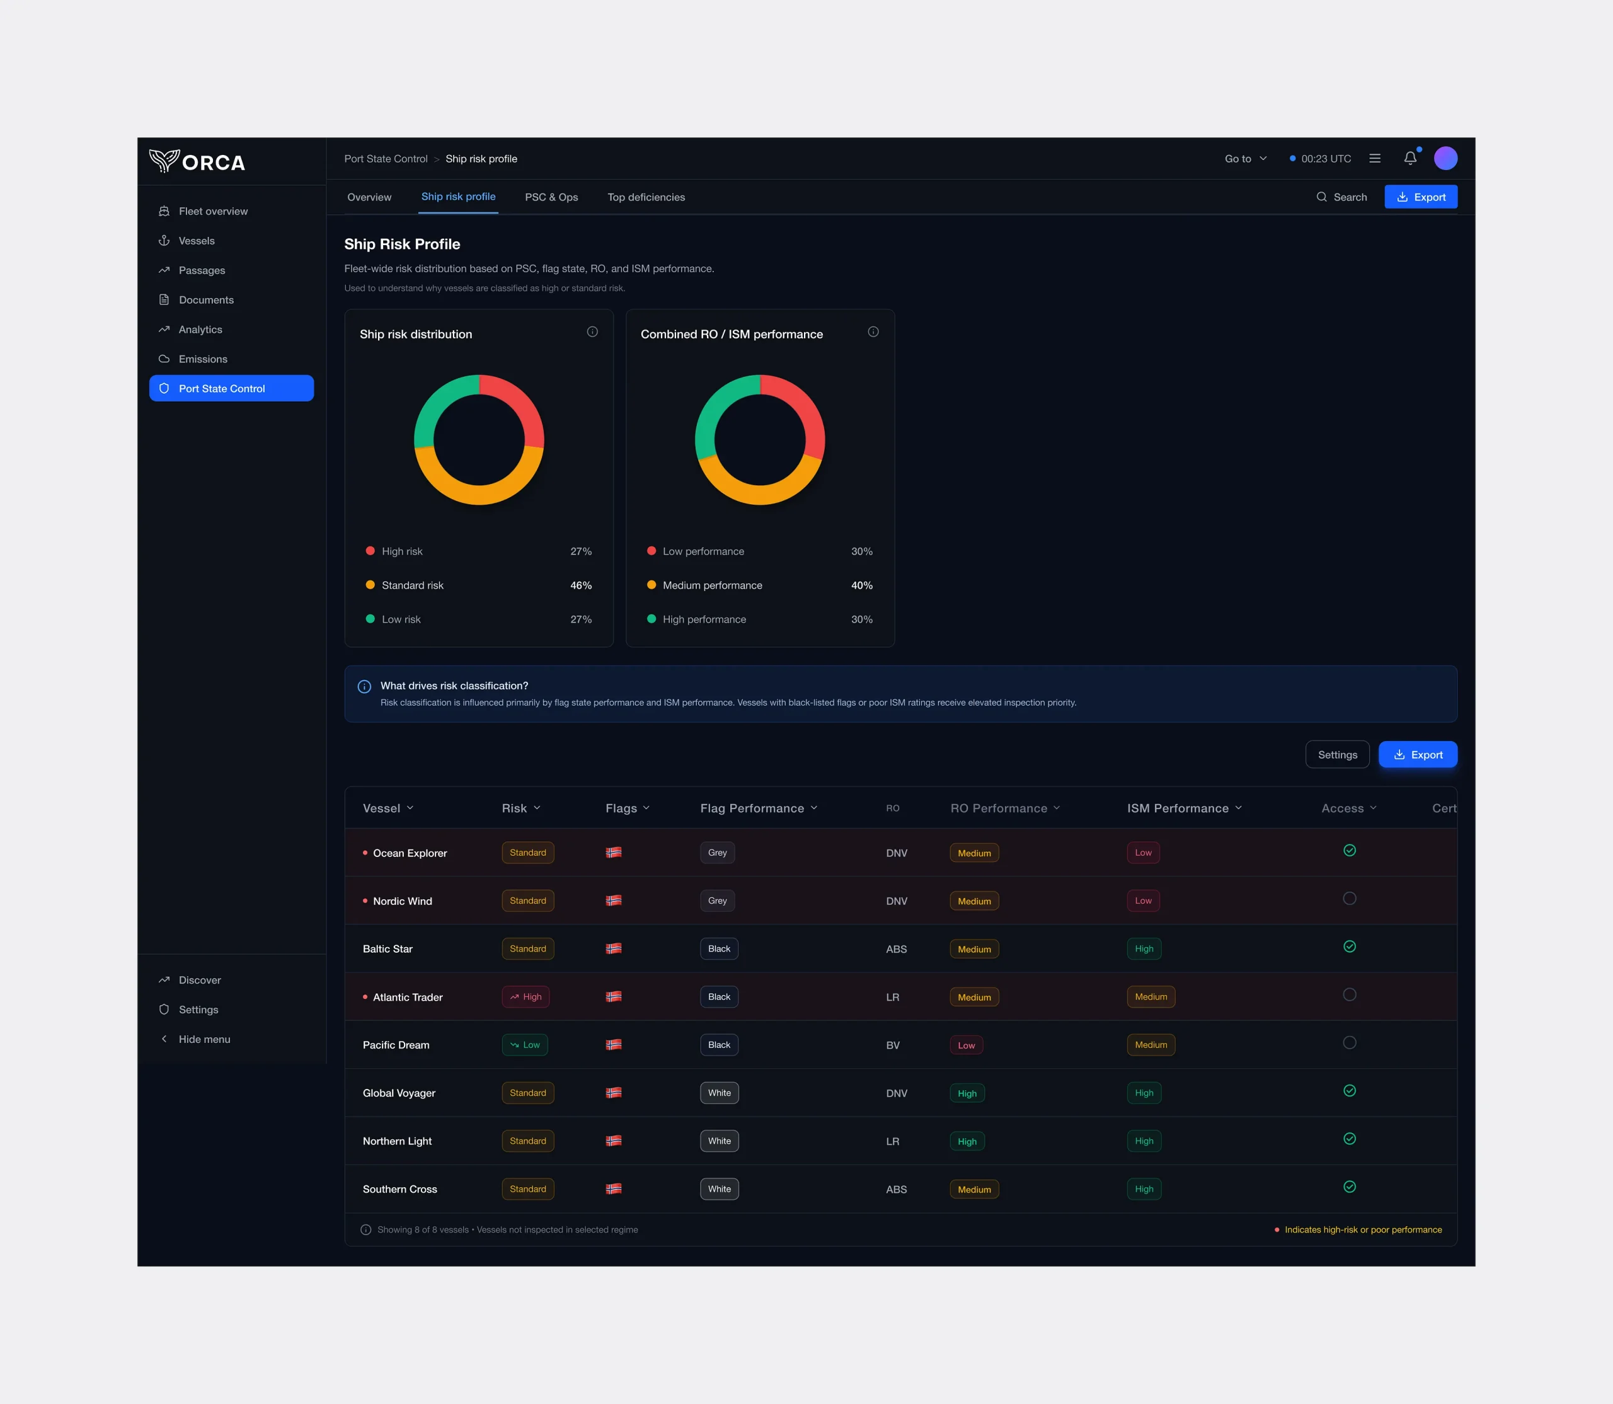Click the ORCA logo
The width and height of the screenshot is (1613, 1404).
[197, 161]
